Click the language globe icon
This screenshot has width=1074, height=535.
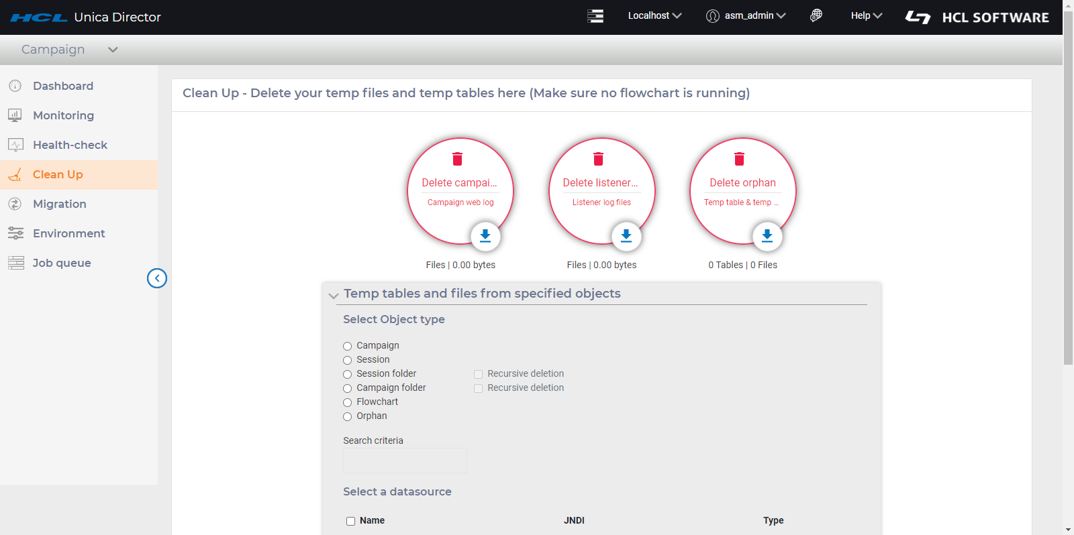click(x=816, y=15)
